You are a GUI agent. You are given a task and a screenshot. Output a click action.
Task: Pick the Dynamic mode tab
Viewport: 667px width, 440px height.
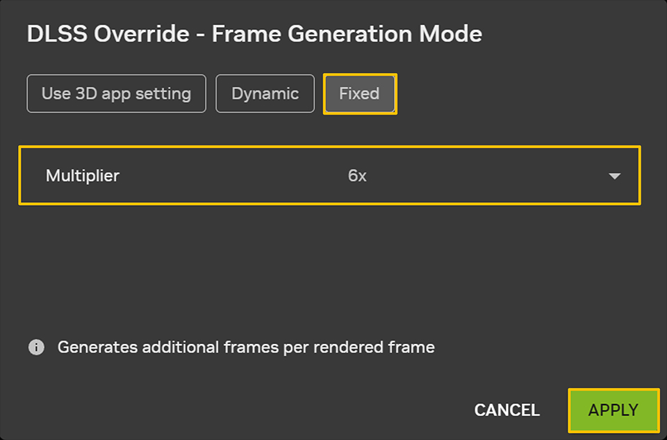(x=265, y=94)
